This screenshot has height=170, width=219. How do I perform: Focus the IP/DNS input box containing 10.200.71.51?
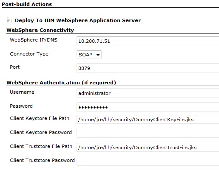(x=148, y=41)
